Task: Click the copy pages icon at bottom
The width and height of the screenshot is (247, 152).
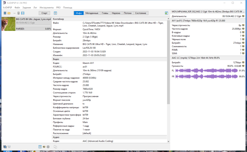Action: (55, 147)
